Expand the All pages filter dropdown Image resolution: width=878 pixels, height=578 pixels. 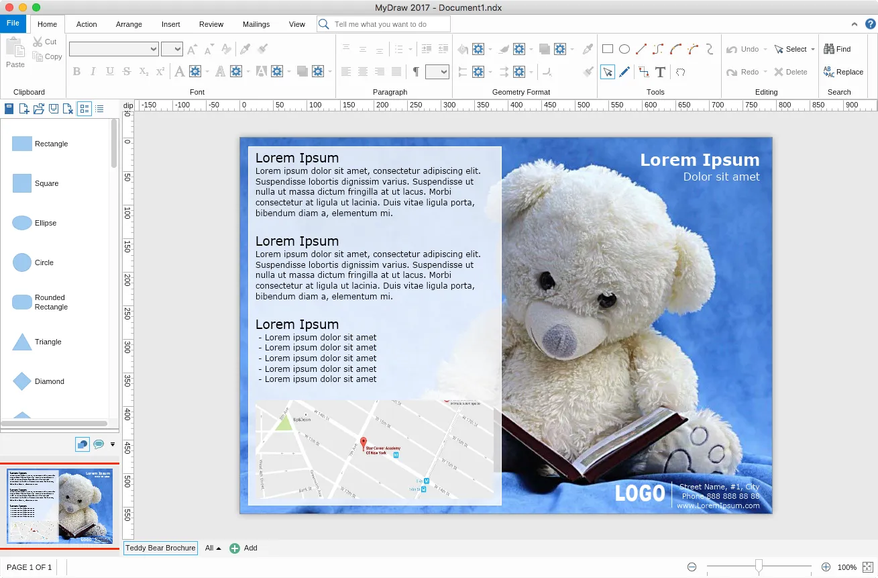pyautogui.click(x=211, y=548)
